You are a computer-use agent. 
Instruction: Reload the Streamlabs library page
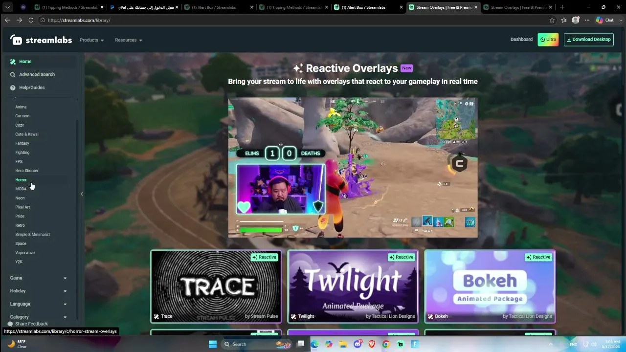(31, 20)
